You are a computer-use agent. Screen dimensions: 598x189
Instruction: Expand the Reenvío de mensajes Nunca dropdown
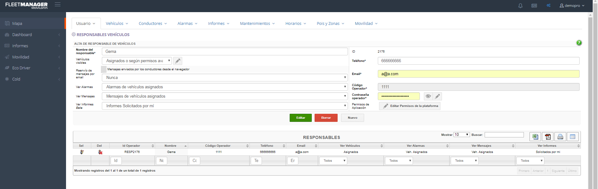225,78
